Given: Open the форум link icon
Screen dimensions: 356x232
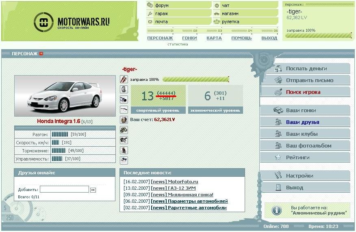Looking at the screenshot, I should pos(150,5).
